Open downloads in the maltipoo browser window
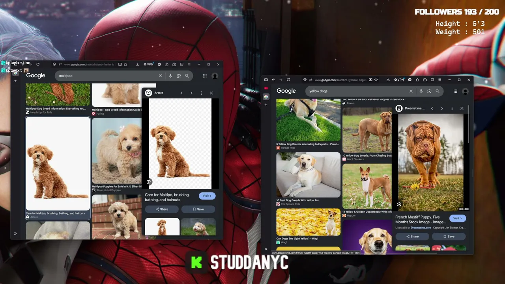The width and height of the screenshot is (505, 284). (x=137, y=64)
